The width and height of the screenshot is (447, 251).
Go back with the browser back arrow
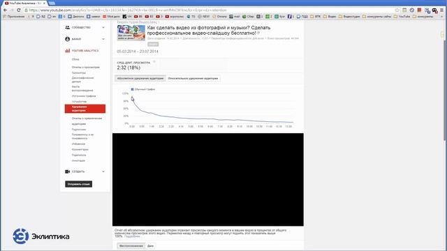click(5, 10)
